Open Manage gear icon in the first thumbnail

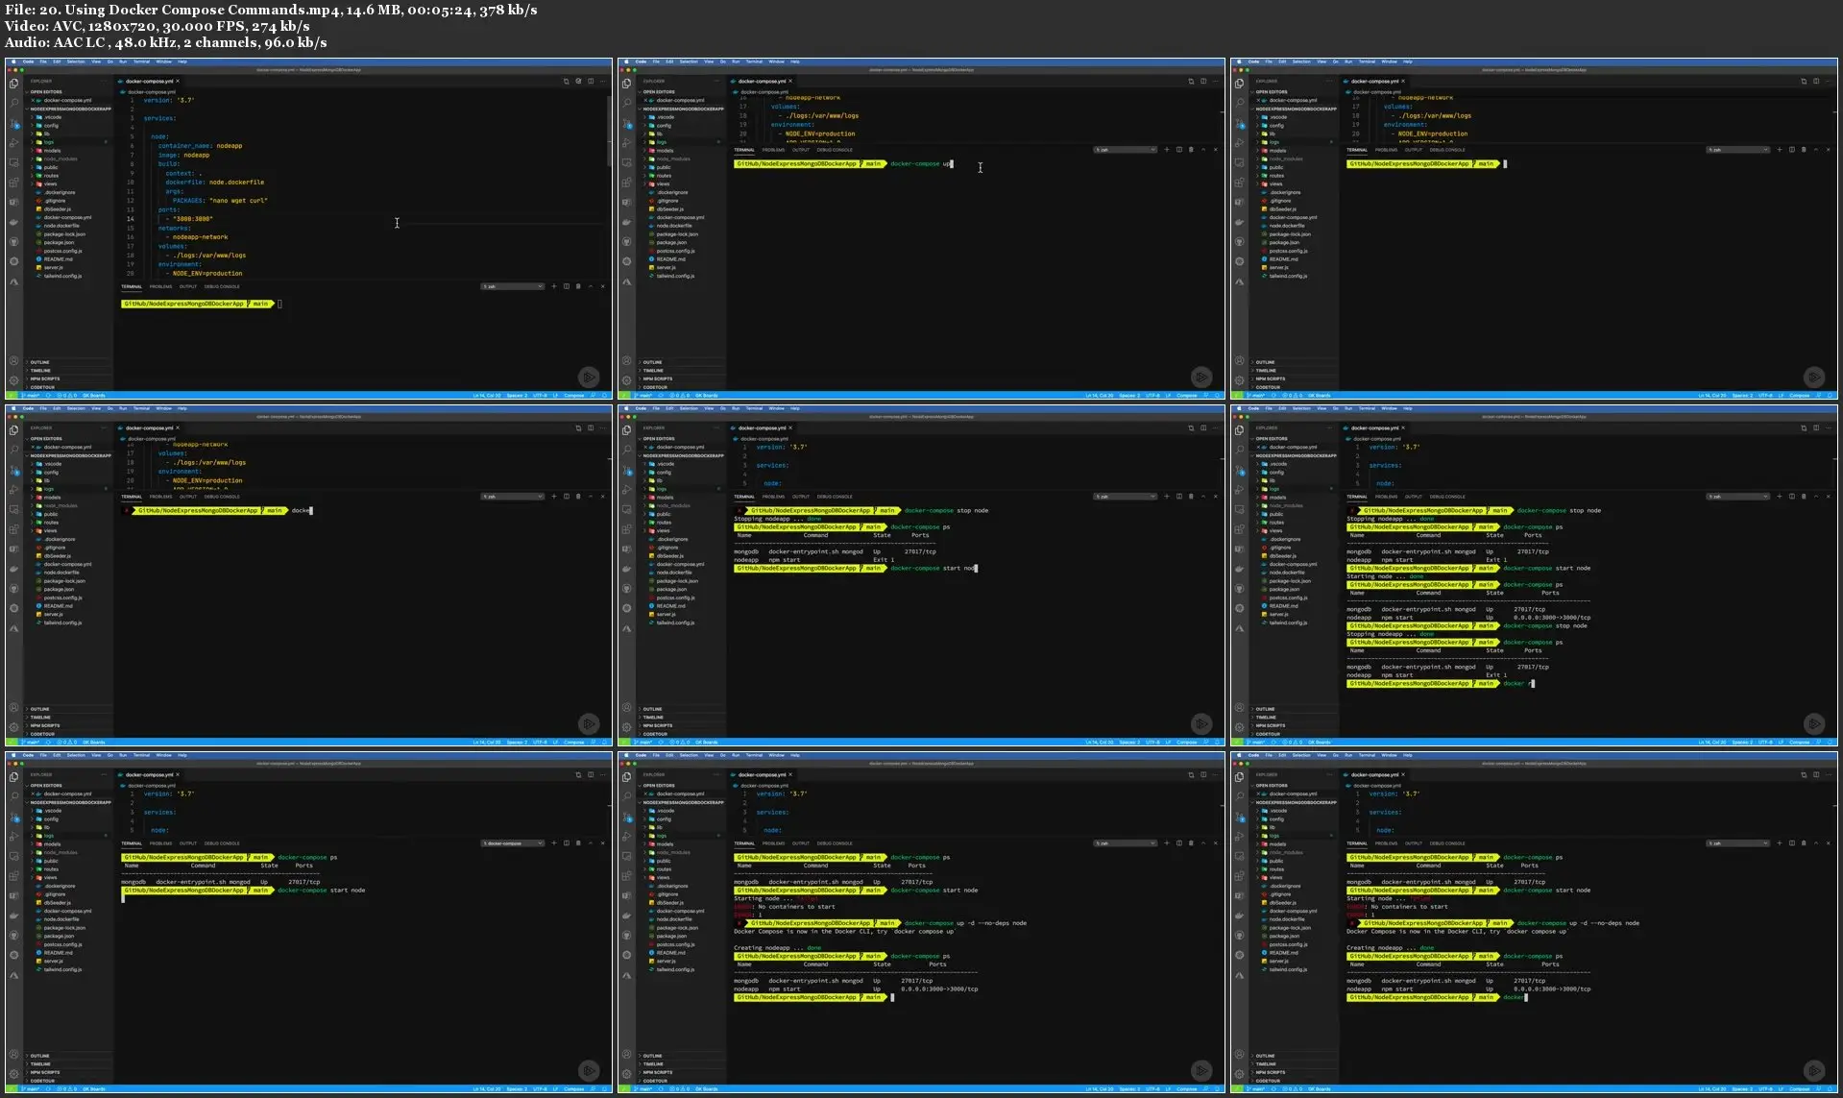point(13,380)
